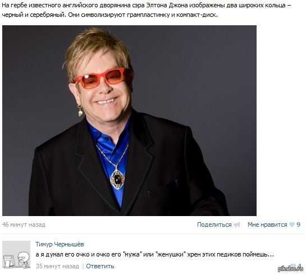Click the word грампластинку in the caption
The width and height of the screenshot is (306, 275).
[148, 15]
